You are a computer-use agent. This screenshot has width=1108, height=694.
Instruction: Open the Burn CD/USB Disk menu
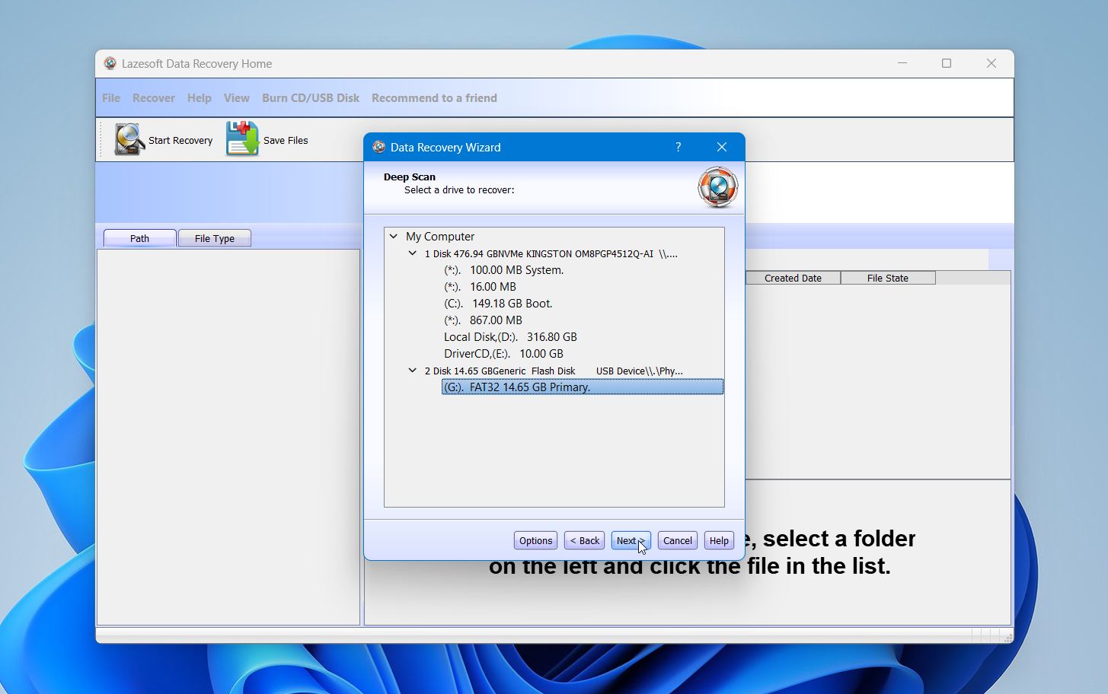click(310, 97)
